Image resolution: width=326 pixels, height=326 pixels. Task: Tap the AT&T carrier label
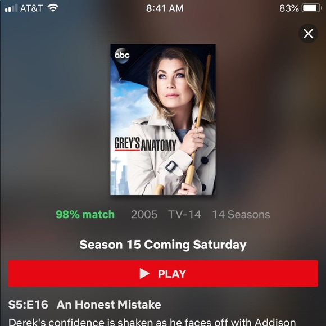click(31, 8)
